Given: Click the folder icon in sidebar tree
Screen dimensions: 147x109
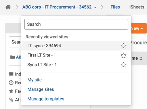Looking at the screenshot, I should 13,57.
